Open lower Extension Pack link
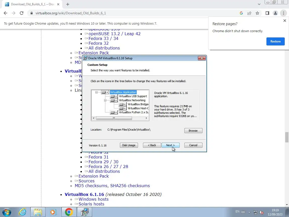Viewport: 289px width, 217px height. [x=94, y=176]
